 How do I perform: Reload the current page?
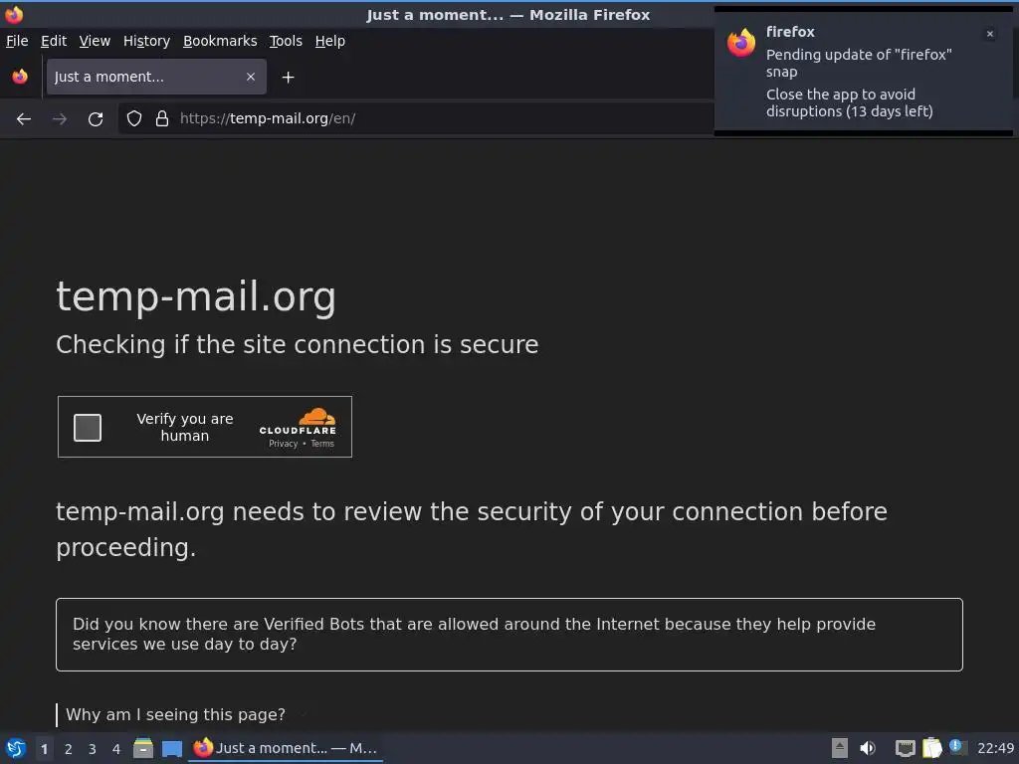[96, 119]
